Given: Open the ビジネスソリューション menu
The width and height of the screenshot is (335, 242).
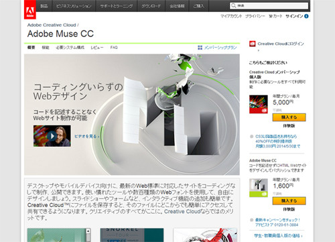Looking at the screenshot, I should click(74, 6).
